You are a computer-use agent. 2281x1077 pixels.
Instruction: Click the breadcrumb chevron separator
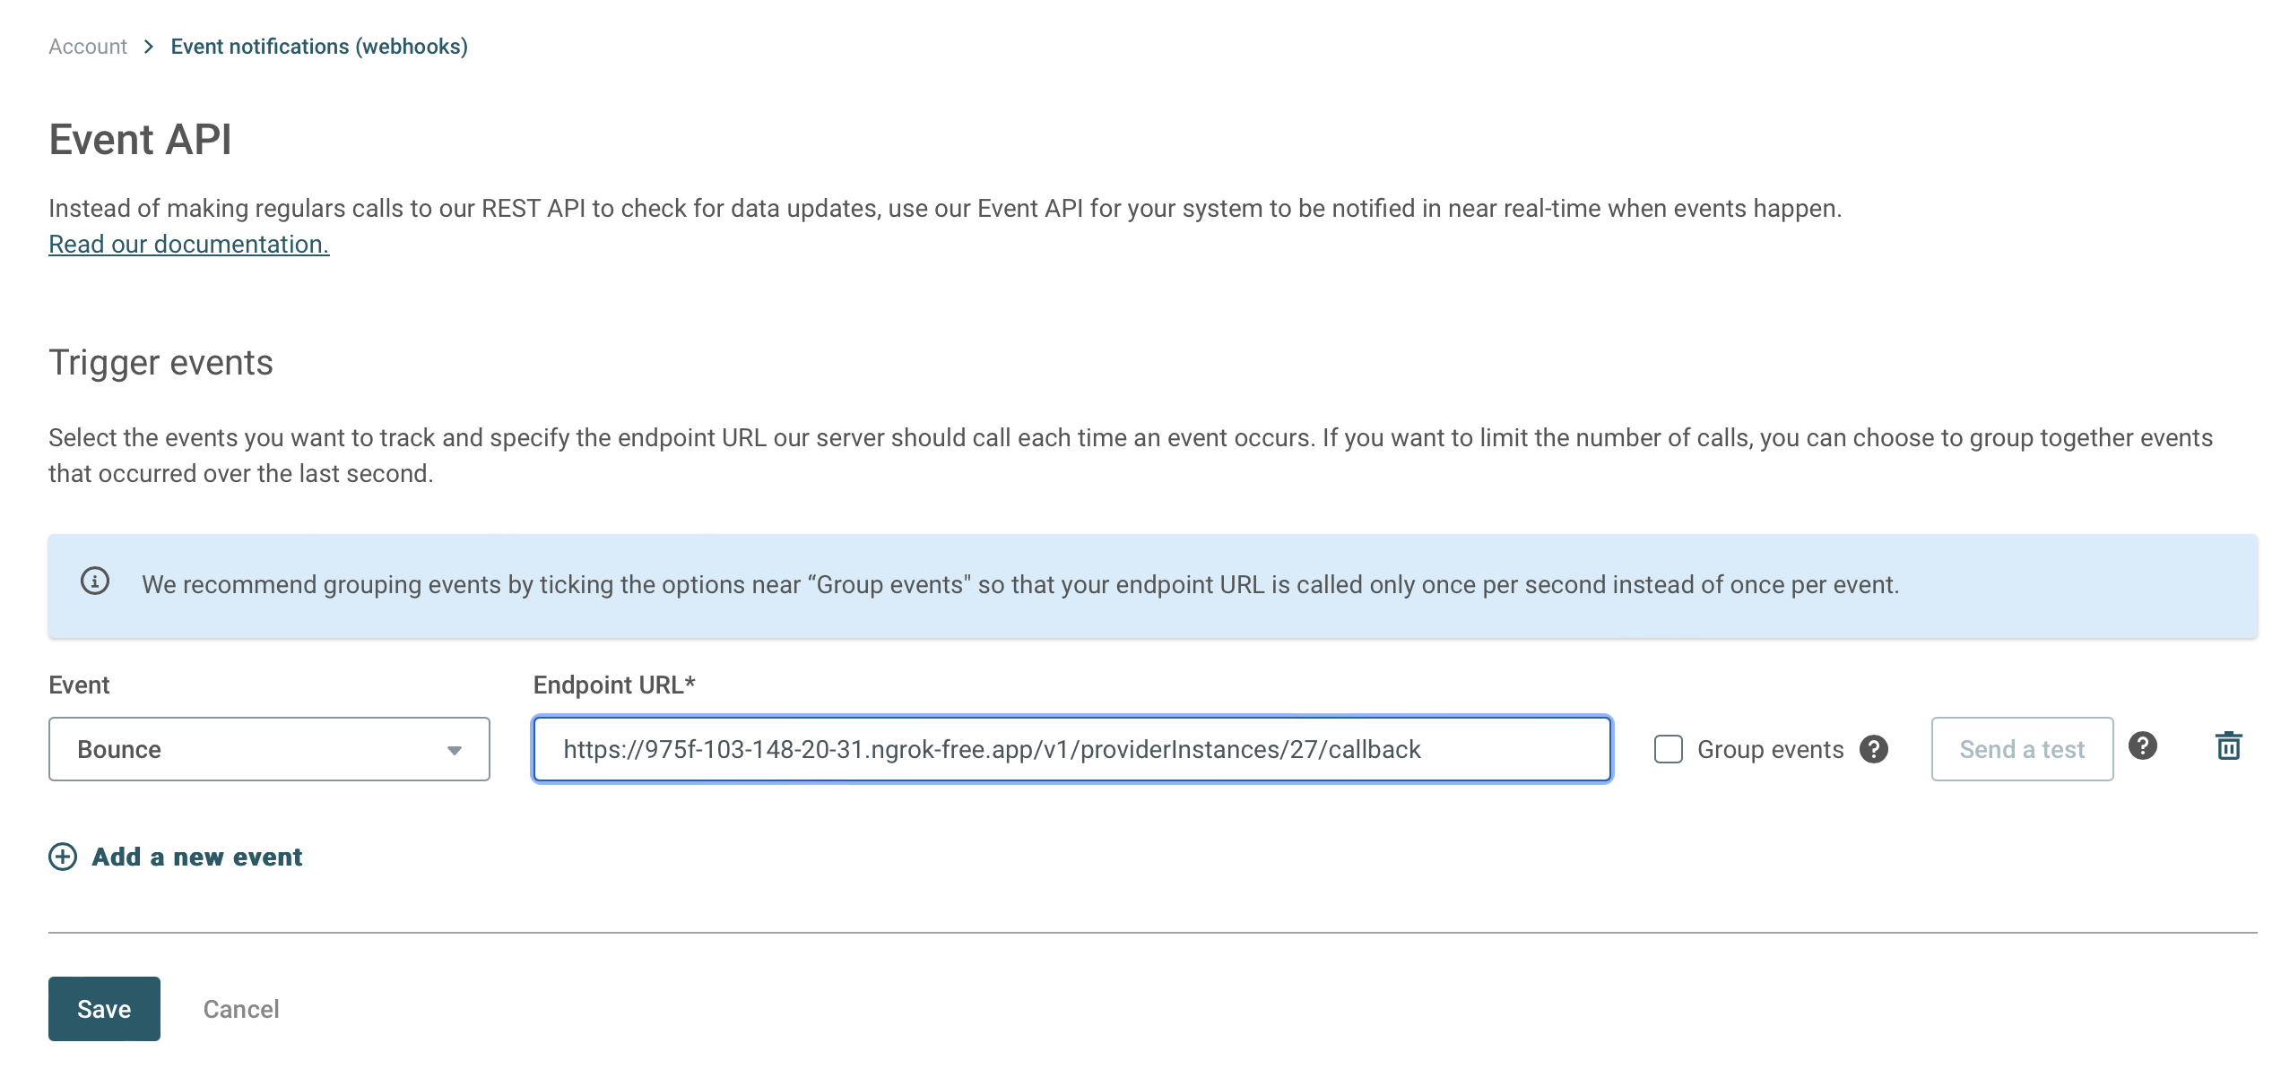[x=149, y=47]
